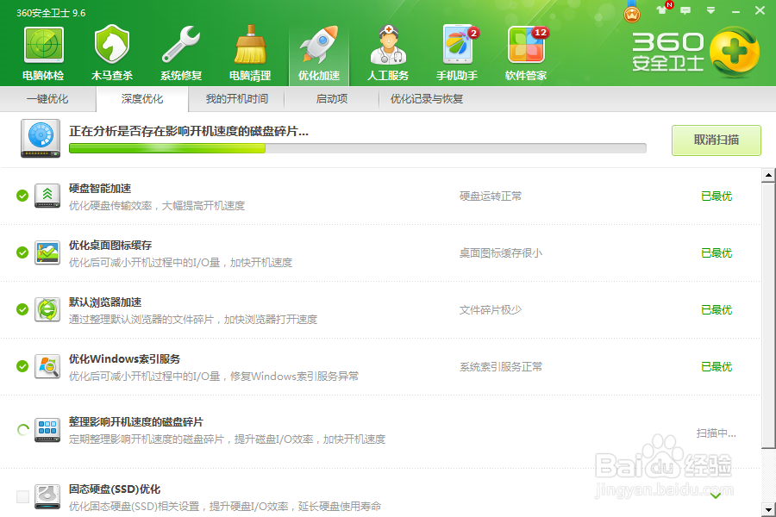Toggle the green check for 优化桌面图标缓存
Image resolution: width=776 pixels, height=517 pixels.
(x=22, y=252)
